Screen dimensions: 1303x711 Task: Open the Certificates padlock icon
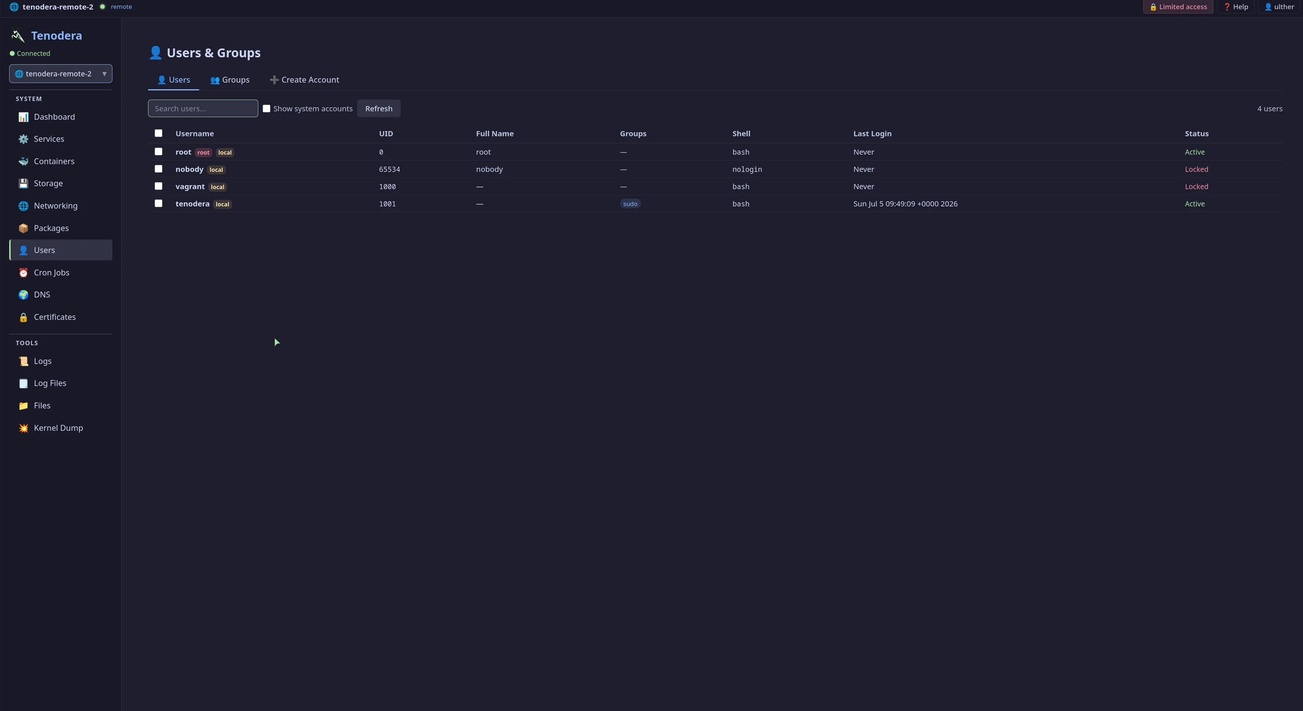[x=23, y=317]
